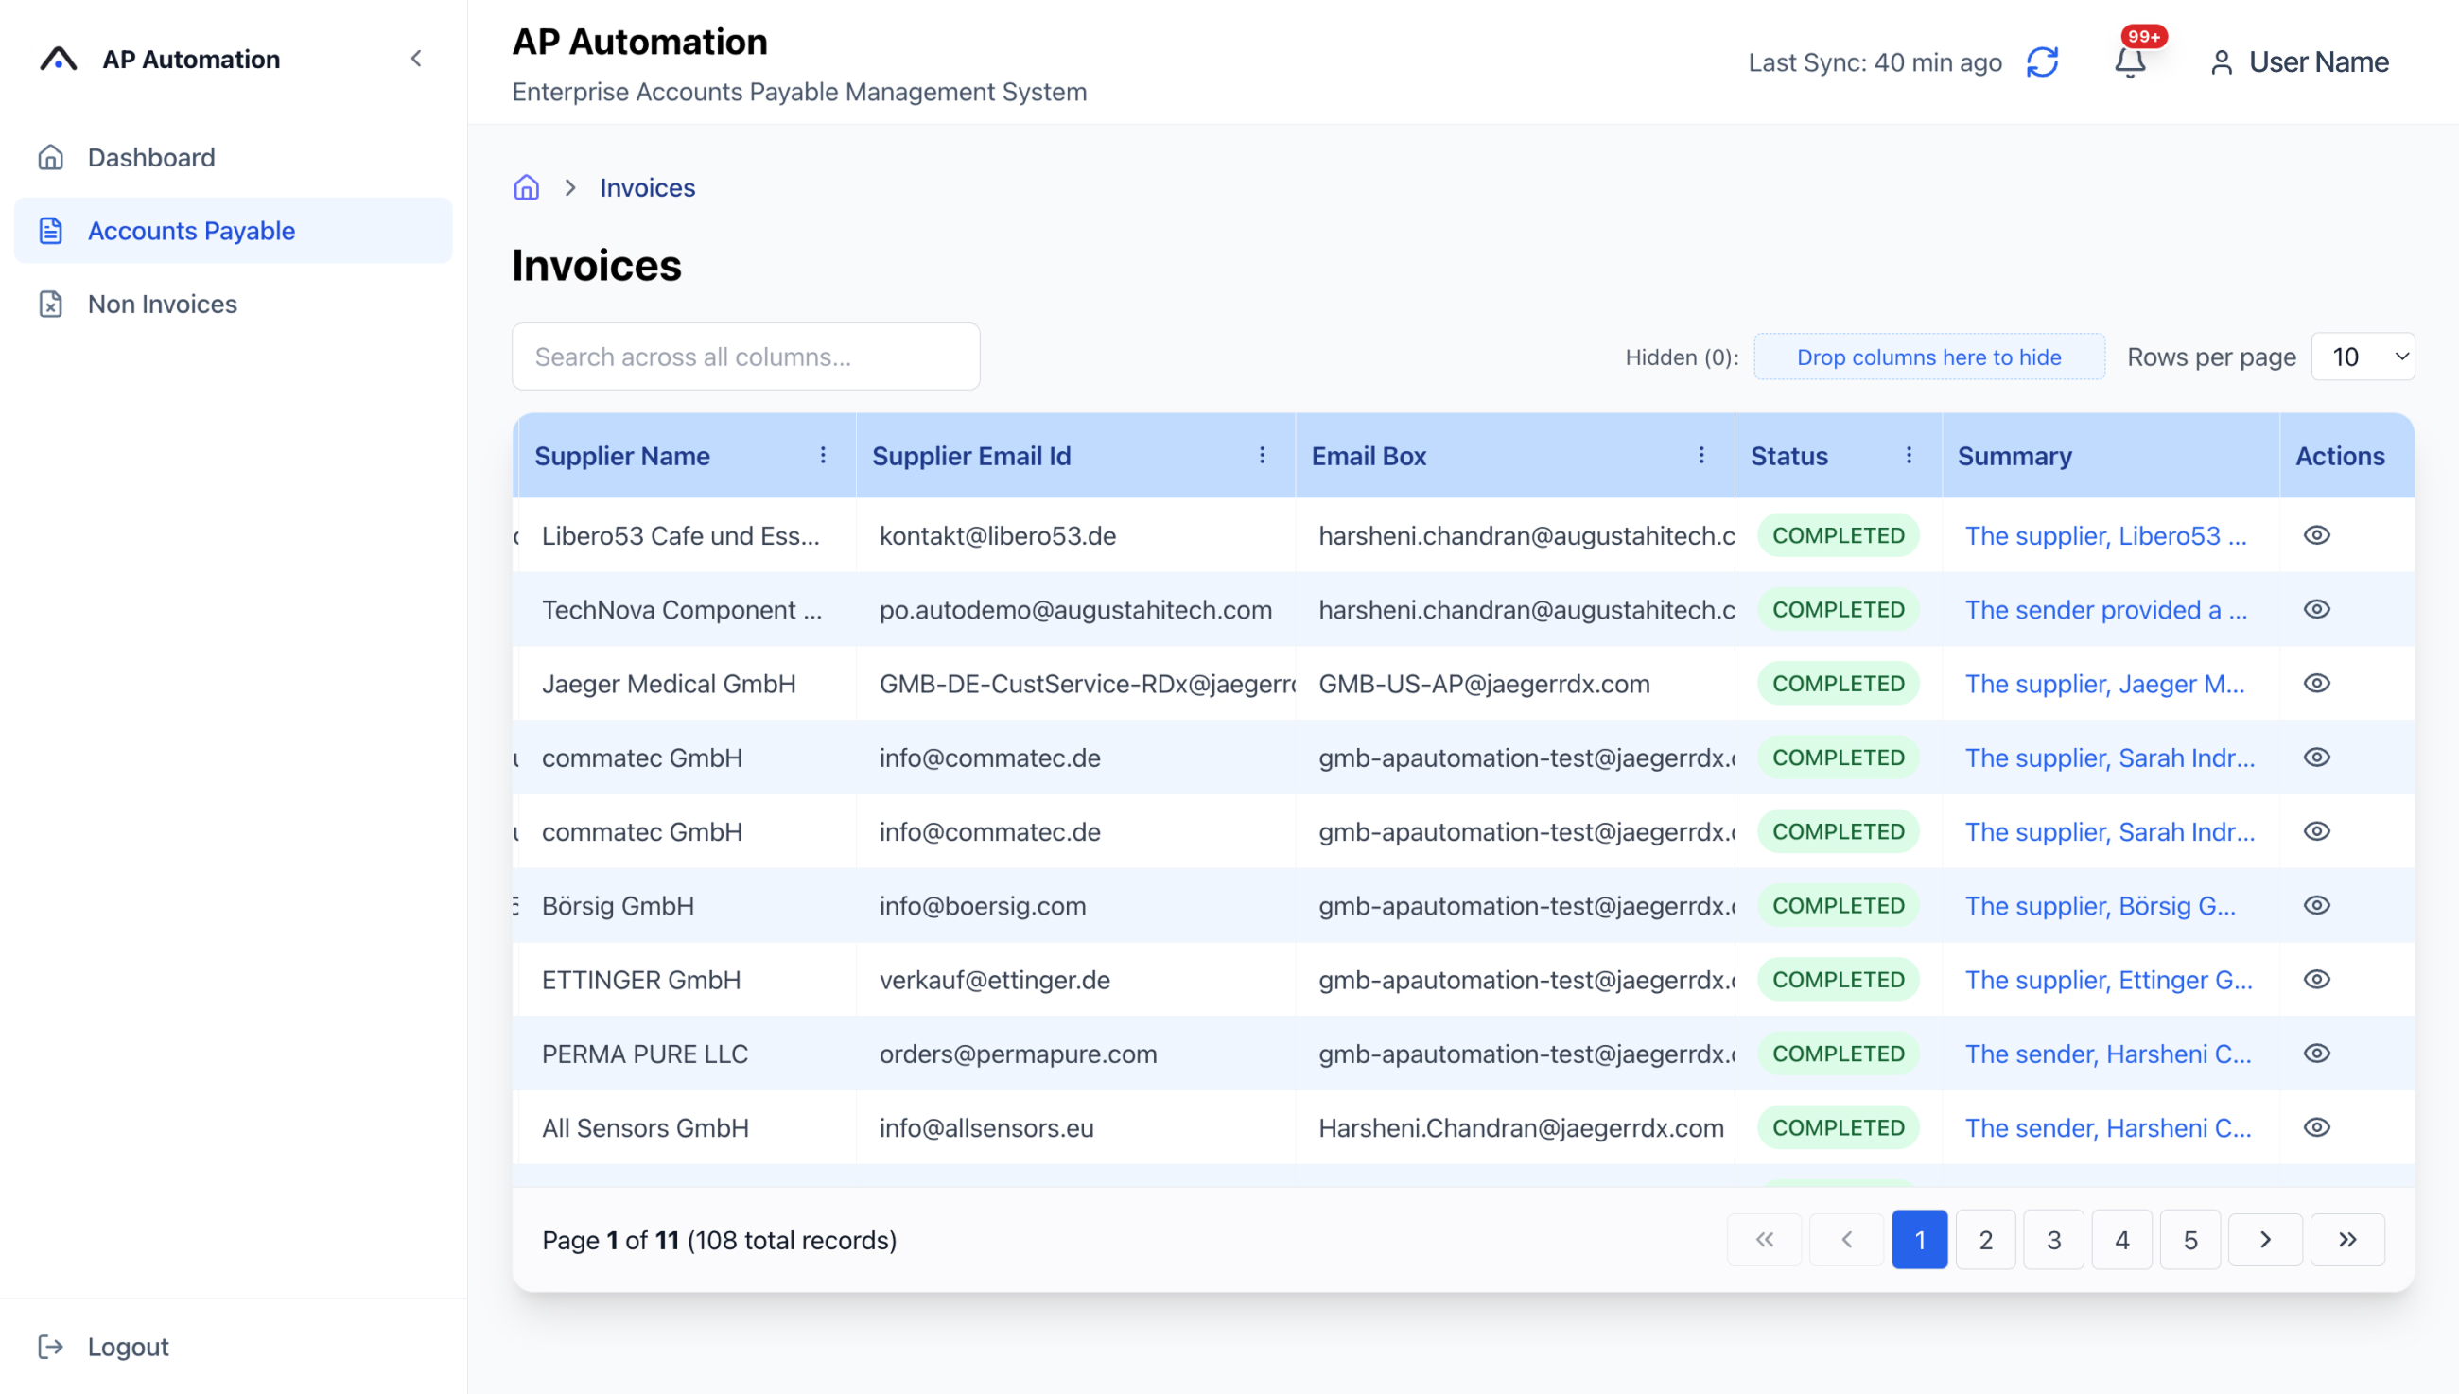Go to page 3 of the invoice list
The height and width of the screenshot is (1394, 2459).
2053,1239
